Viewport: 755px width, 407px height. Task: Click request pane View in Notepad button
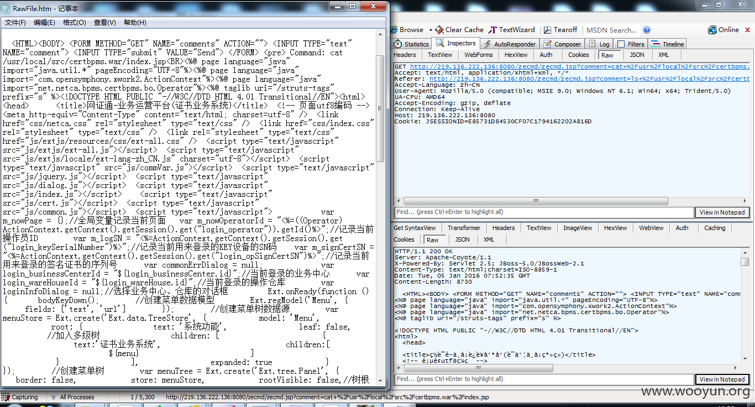[722, 212]
